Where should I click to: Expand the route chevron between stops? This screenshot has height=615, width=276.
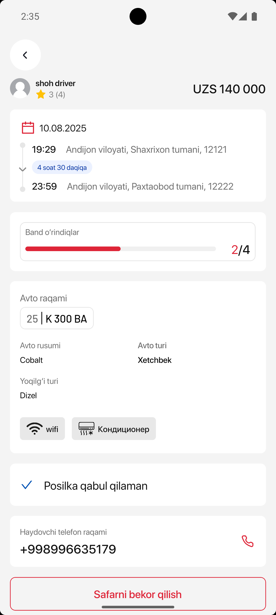23,169
